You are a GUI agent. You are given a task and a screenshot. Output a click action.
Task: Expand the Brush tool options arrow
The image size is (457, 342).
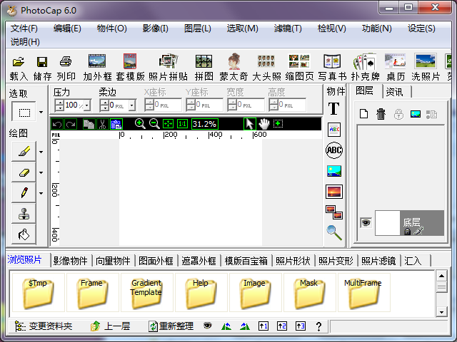pos(41,151)
